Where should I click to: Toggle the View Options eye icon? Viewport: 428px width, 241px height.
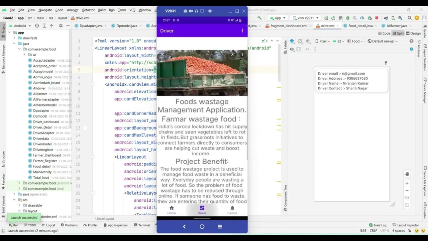pyautogui.click(x=292, y=49)
